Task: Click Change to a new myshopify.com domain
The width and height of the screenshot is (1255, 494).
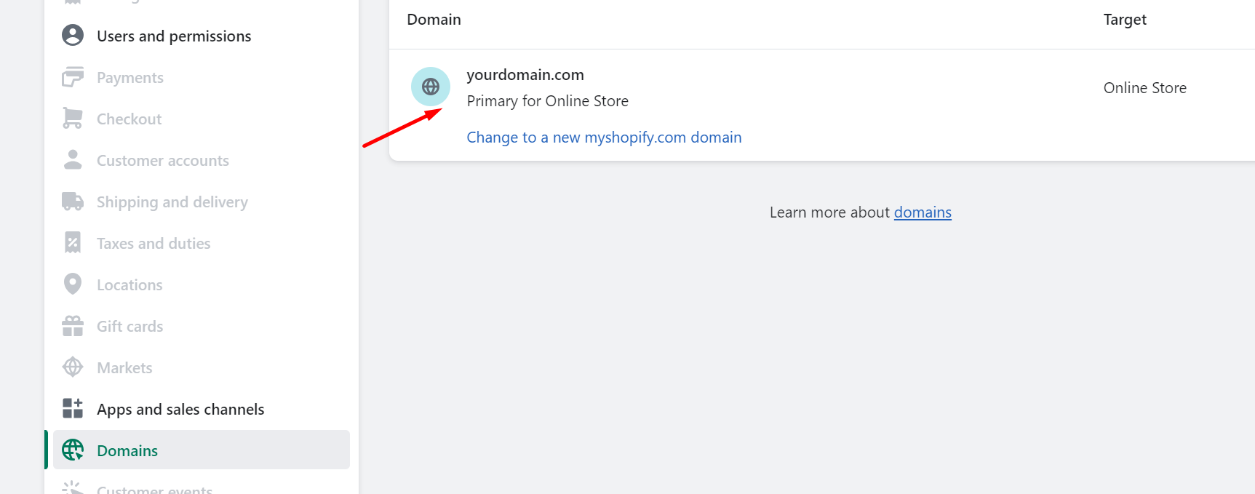Action: point(604,138)
